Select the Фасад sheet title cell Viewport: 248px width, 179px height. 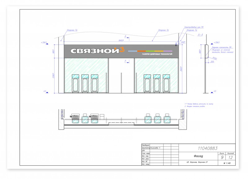click(x=198, y=156)
